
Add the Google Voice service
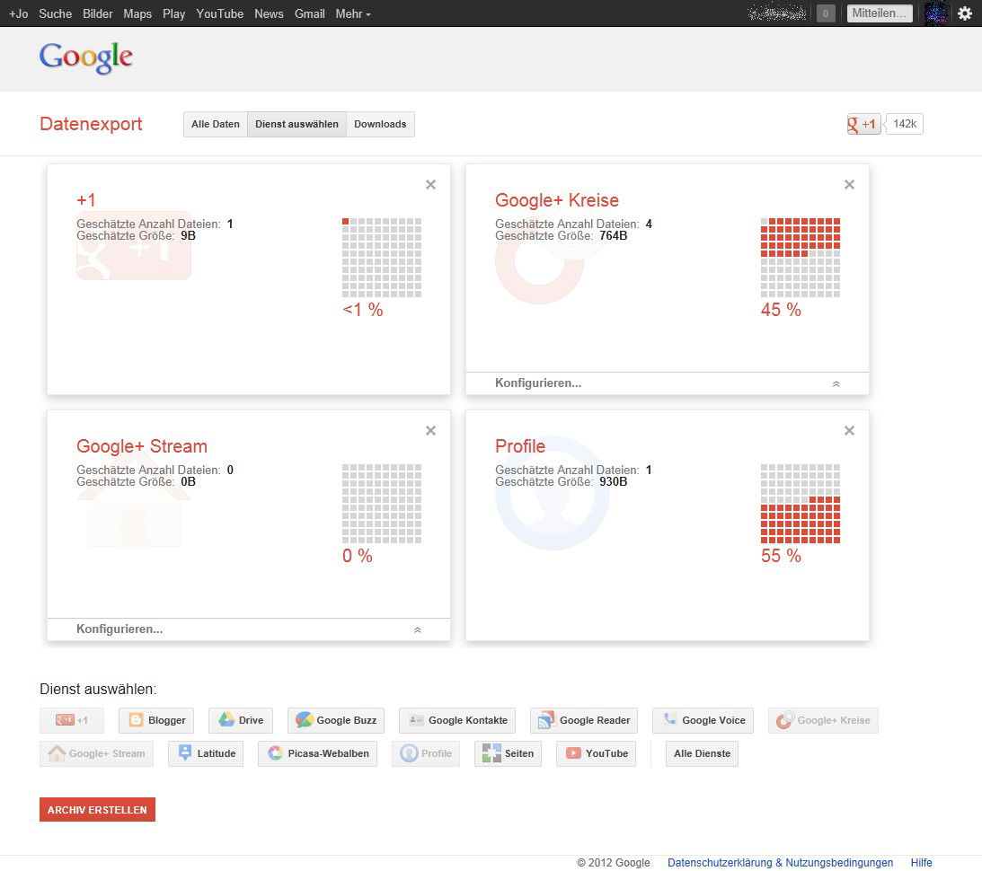pos(703,720)
